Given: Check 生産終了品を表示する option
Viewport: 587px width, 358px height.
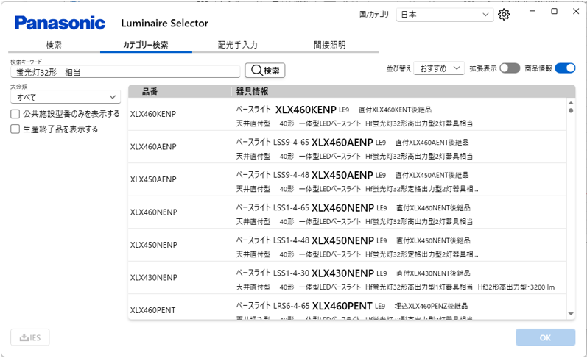Looking at the screenshot, I should point(15,129).
